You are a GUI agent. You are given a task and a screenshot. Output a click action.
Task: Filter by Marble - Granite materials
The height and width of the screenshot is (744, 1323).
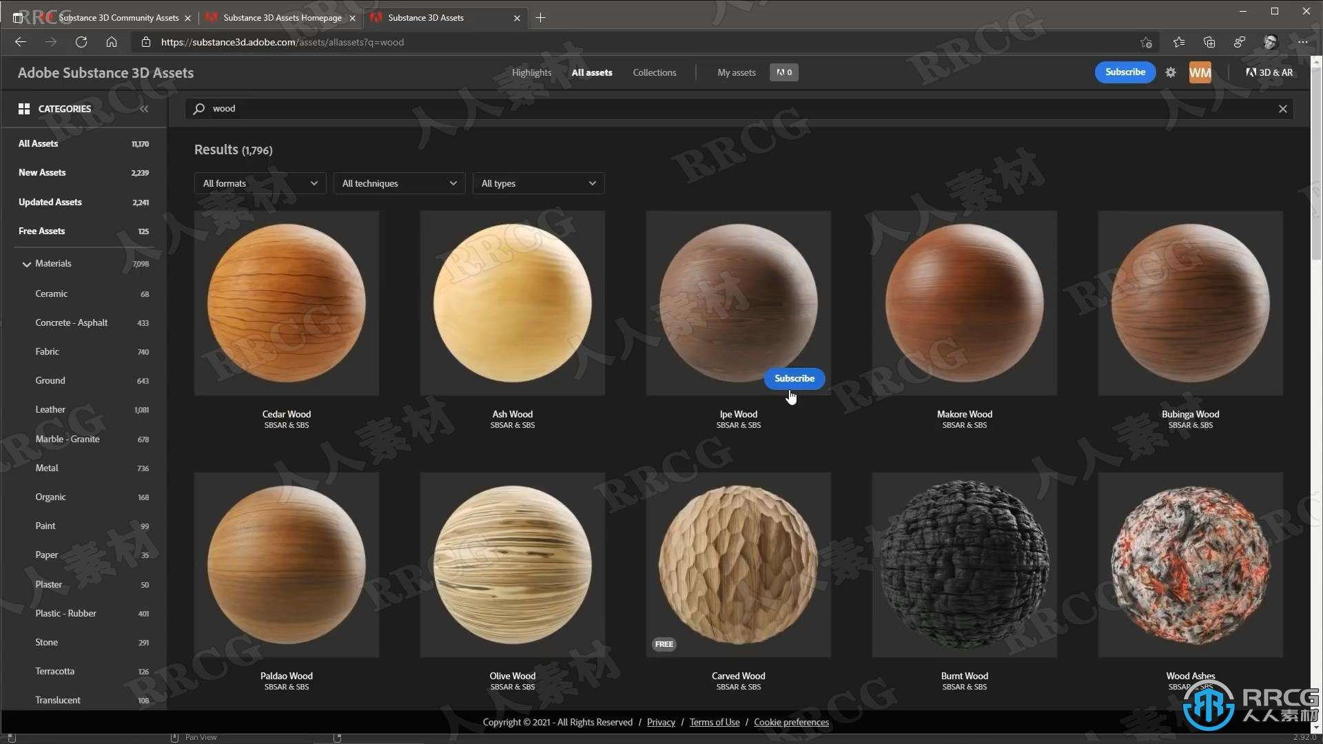(x=92, y=439)
